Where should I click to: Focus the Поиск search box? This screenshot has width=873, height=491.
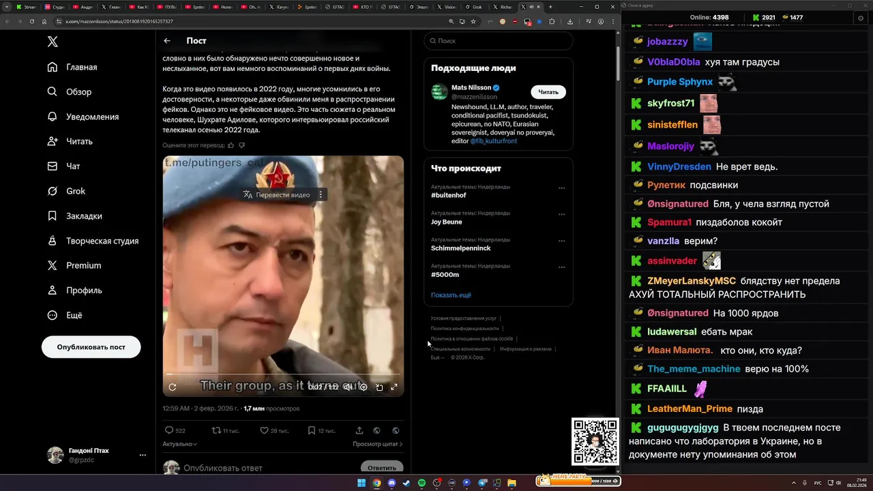click(x=499, y=41)
